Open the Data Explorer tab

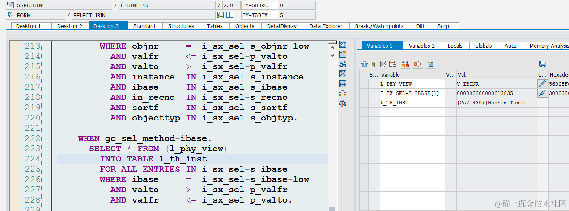[326, 26]
